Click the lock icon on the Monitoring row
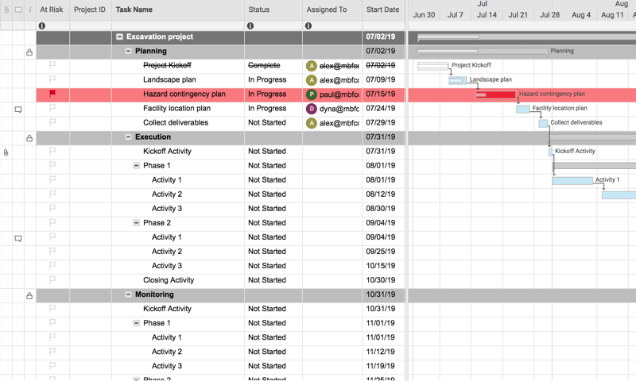Image resolution: width=636 pixels, height=381 pixels. pos(29,295)
